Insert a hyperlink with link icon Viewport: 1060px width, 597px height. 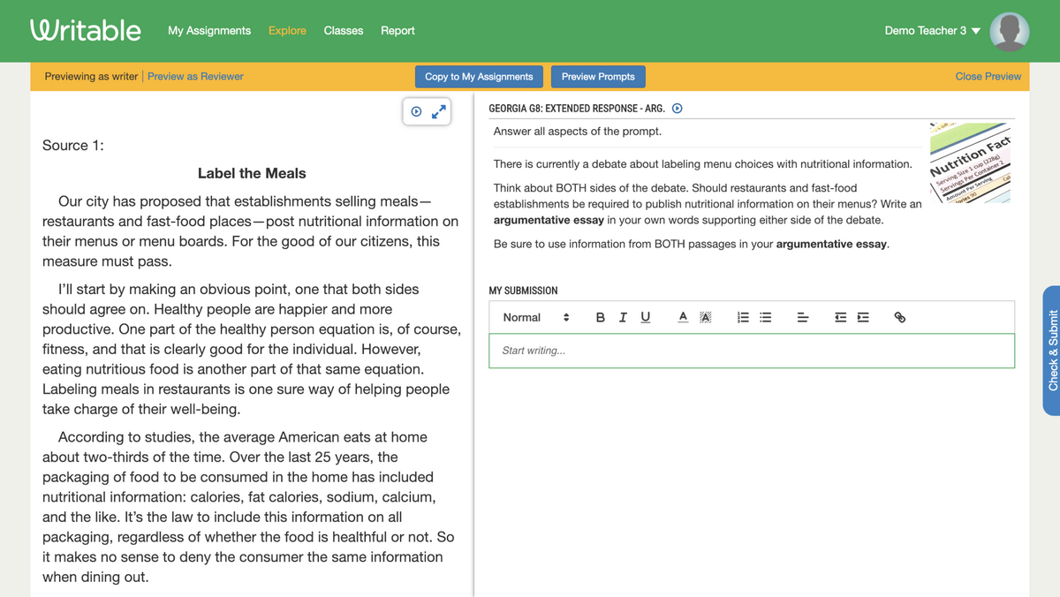point(900,317)
